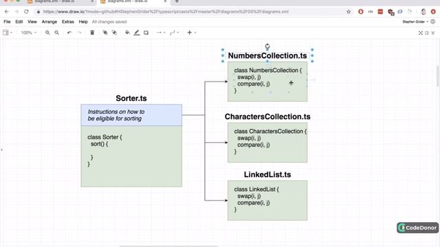Close the first diagrams.xml tab

92,1
